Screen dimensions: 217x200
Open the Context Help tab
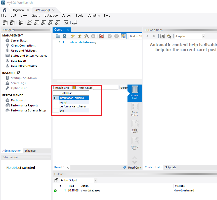pos(153,167)
